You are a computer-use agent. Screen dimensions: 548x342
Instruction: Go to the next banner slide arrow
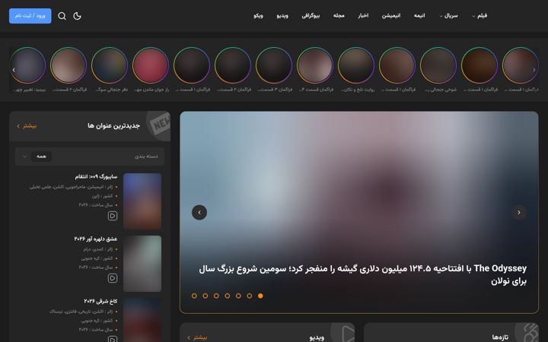pyautogui.click(x=518, y=212)
